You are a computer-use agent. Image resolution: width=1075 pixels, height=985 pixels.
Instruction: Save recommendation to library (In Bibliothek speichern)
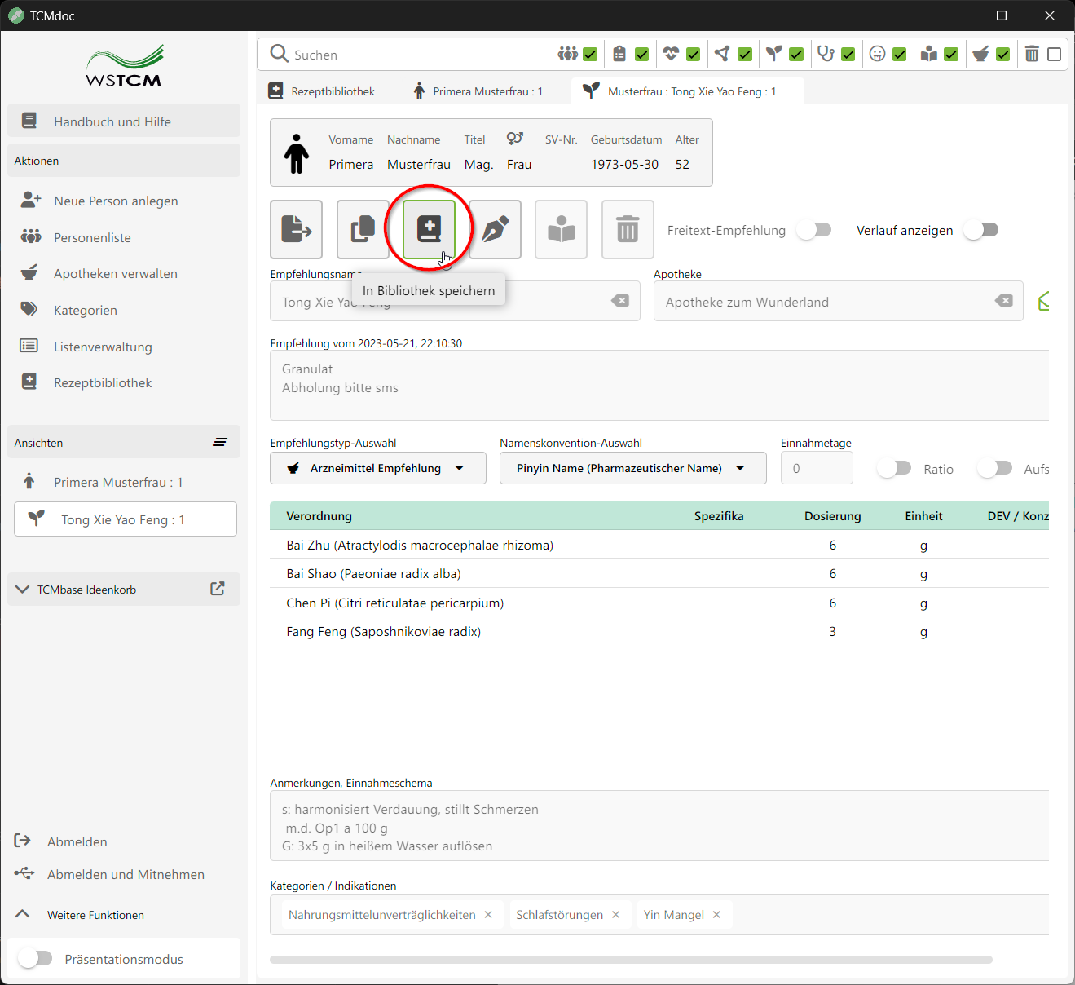[429, 229]
